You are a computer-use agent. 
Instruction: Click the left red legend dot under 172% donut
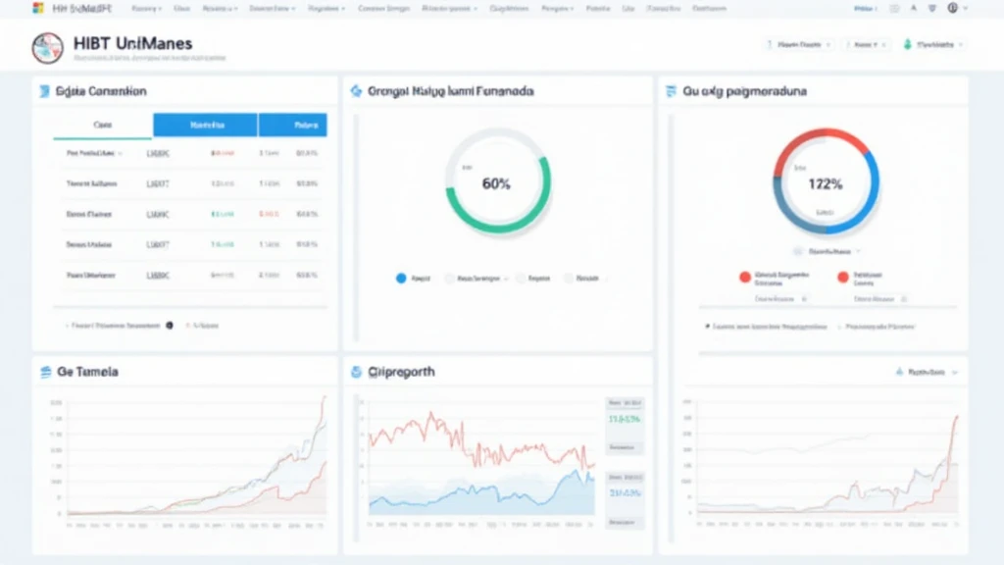745,278
